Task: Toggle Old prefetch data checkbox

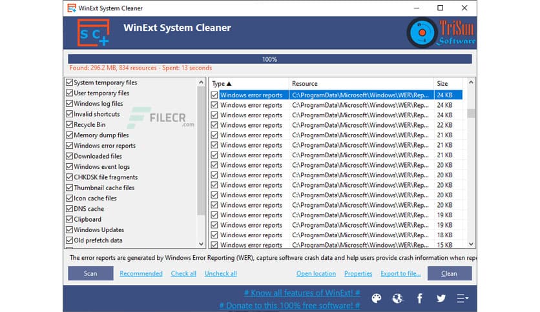Action: (x=70, y=240)
